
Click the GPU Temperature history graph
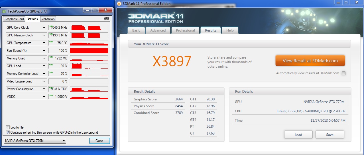coord(89,43)
